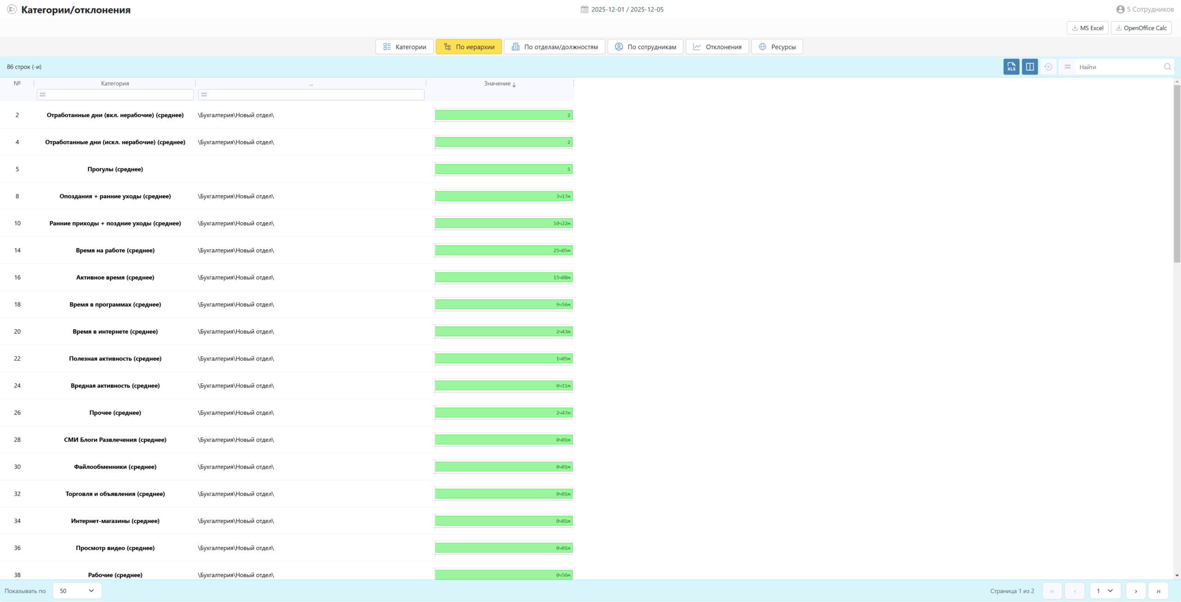Click the sigma icon beside page title
Screen dimensions: 1181x602
click(12, 9)
